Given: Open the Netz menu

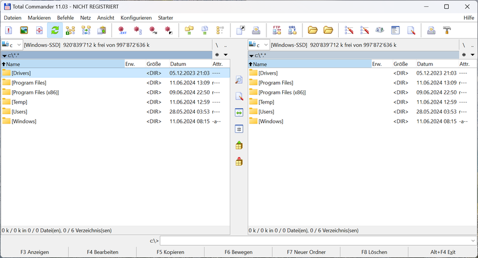Looking at the screenshot, I should pyautogui.click(x=85, y=17).
